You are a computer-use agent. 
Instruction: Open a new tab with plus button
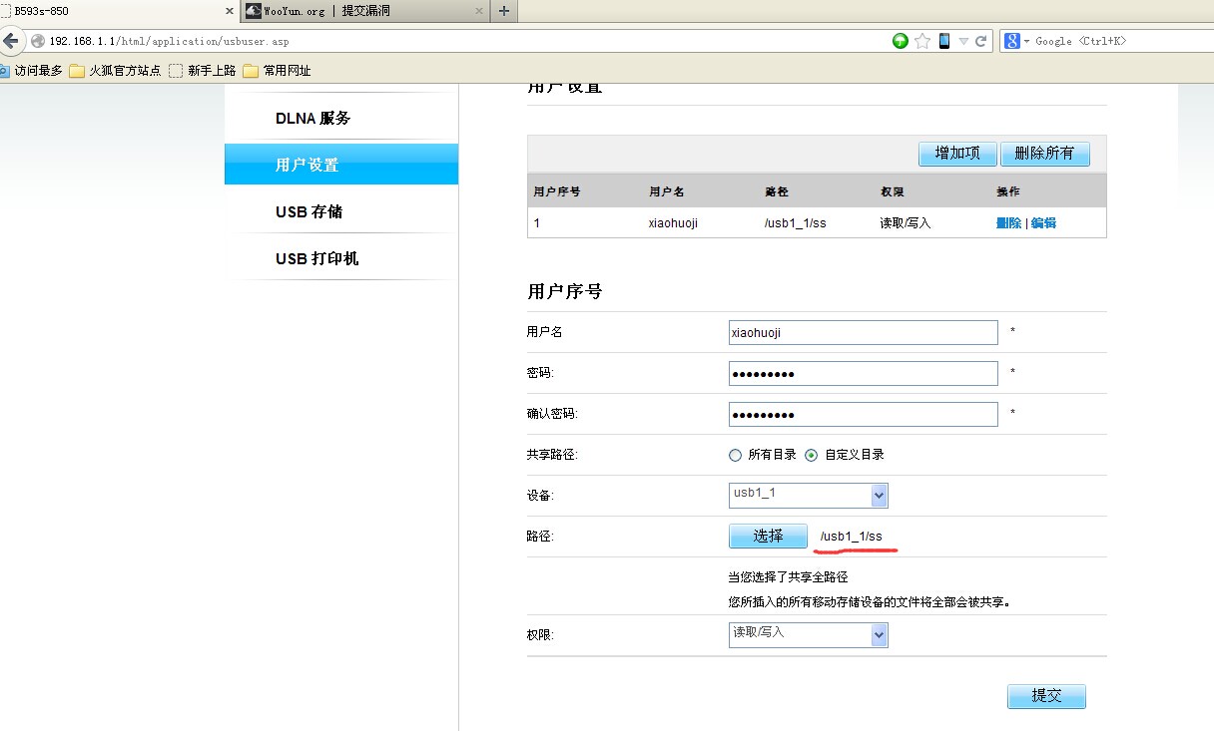pos(504,11)
